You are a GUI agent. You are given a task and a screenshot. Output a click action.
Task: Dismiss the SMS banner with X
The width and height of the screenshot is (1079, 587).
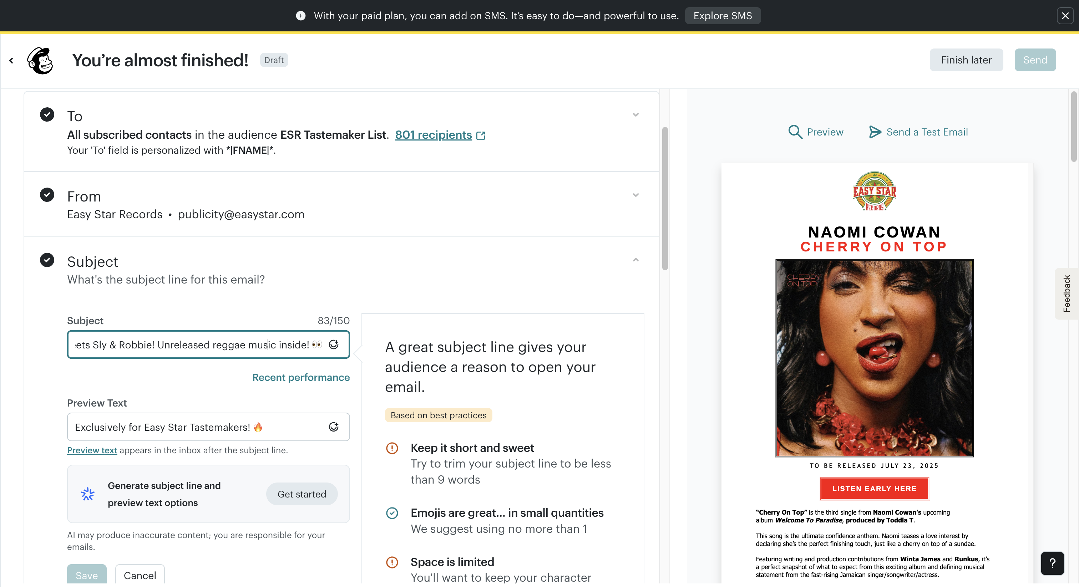[x=1065, y=16]
